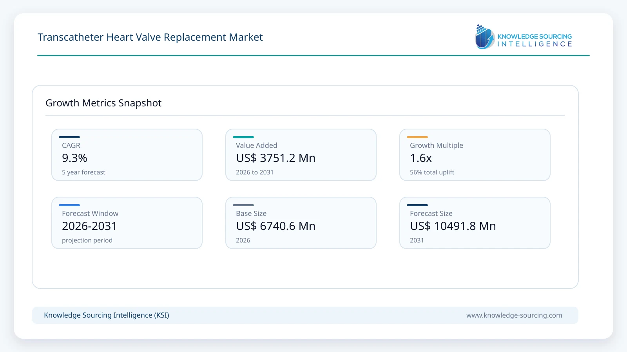Click the '2026 to 2031' caption
627x352 pixels.
tap(255, 172)
